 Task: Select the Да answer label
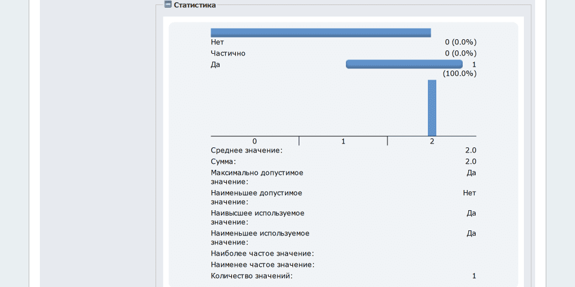[x=216, y=64]
